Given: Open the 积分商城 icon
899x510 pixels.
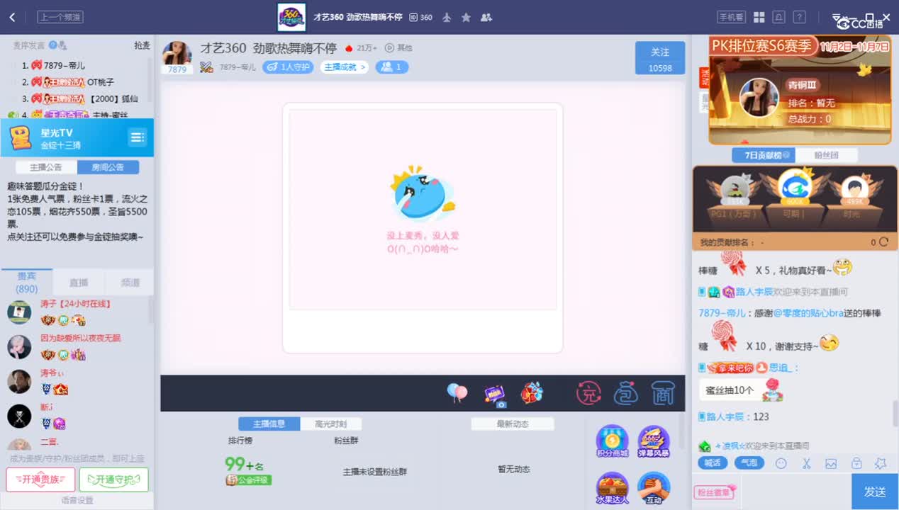Looking at the screenshot, I should (612, 441).
